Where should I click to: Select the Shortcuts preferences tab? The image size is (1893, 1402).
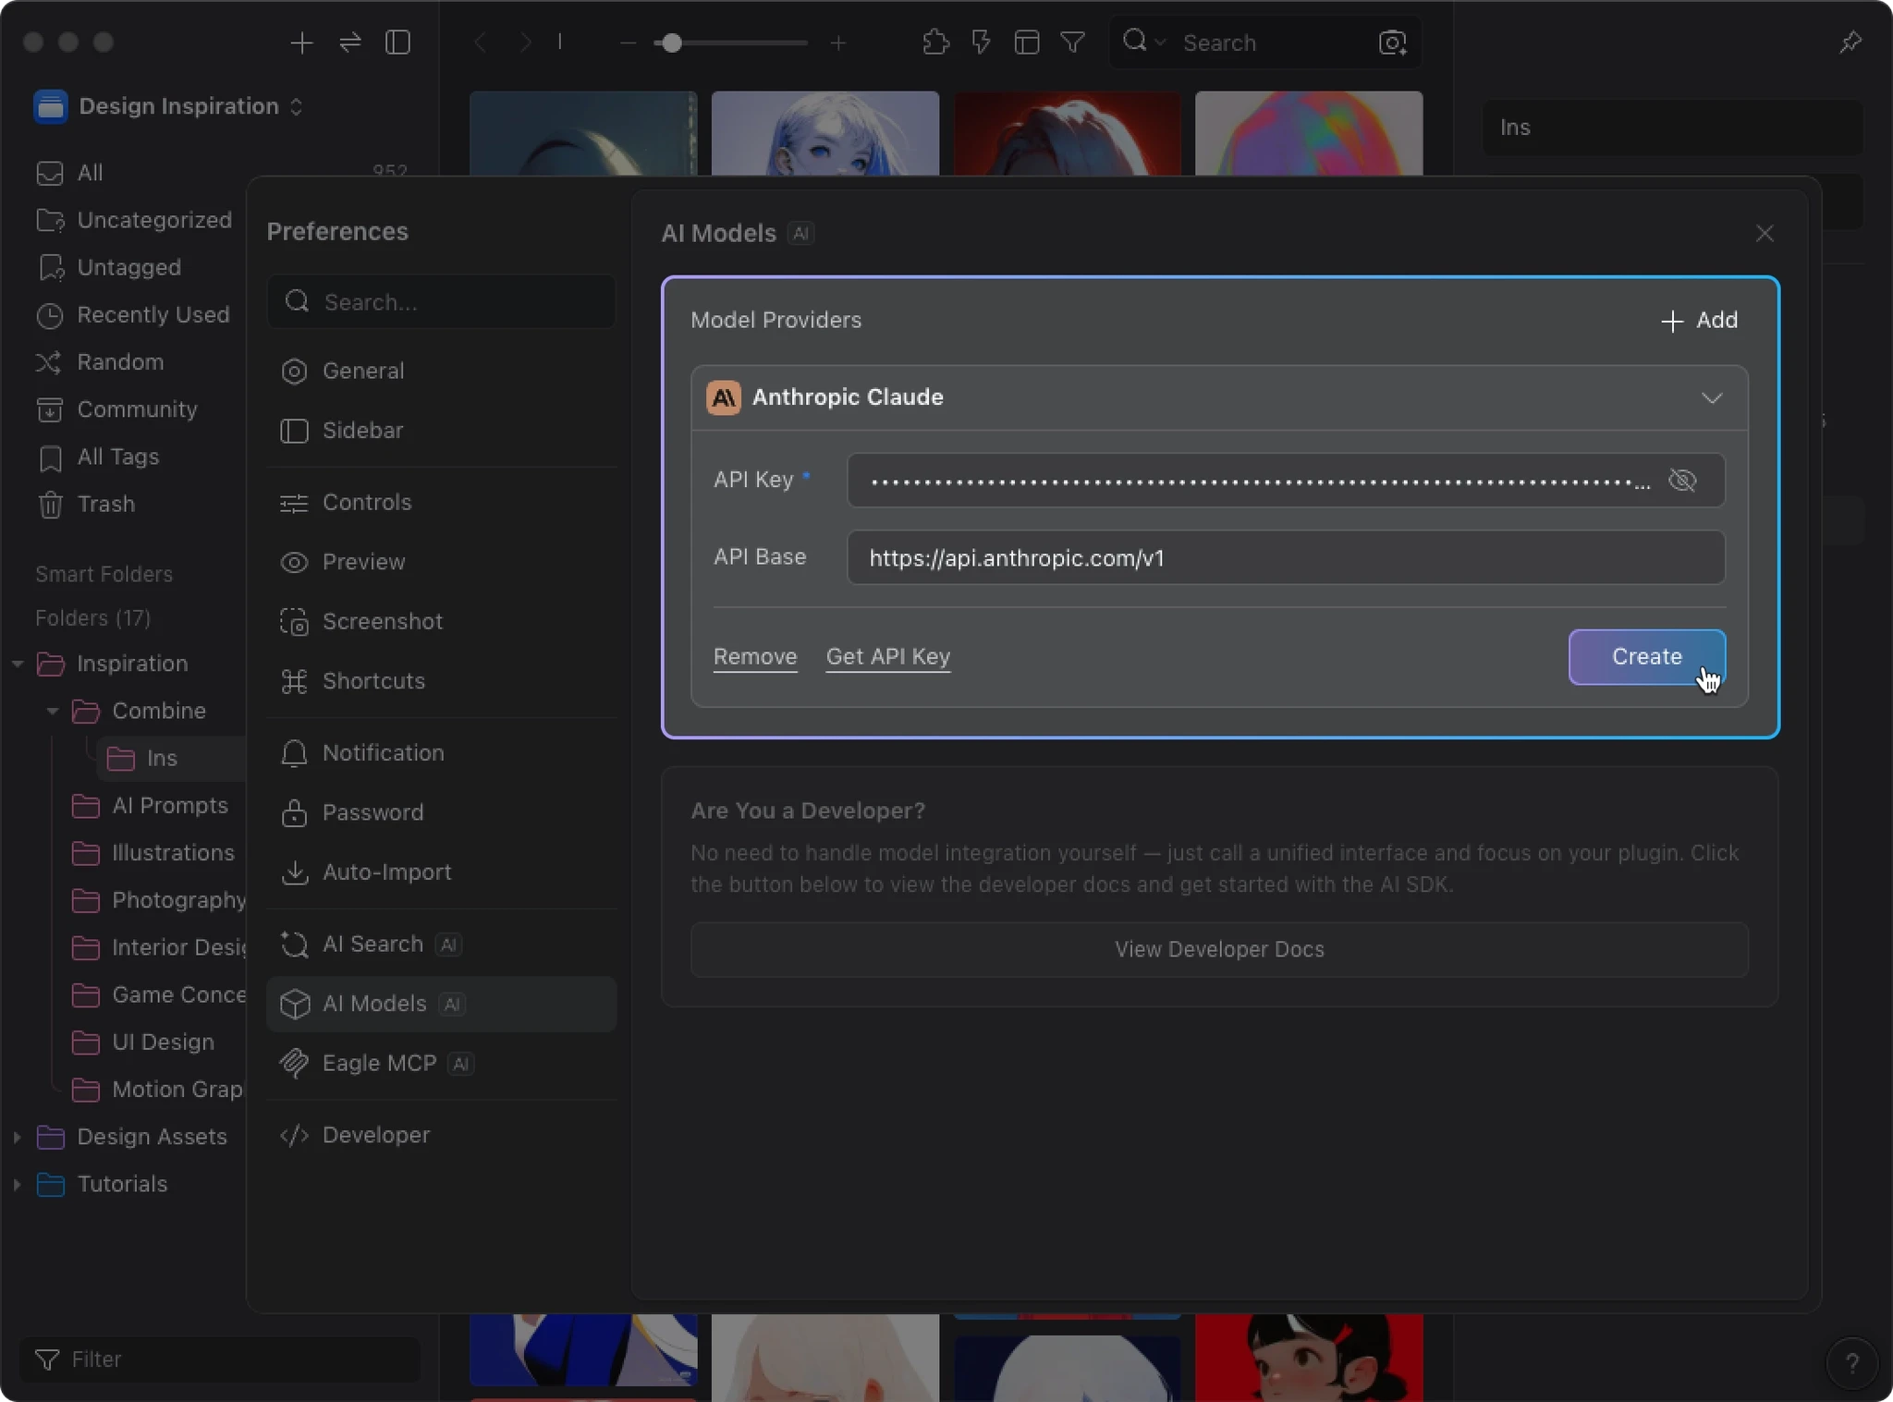pos(372,681)
